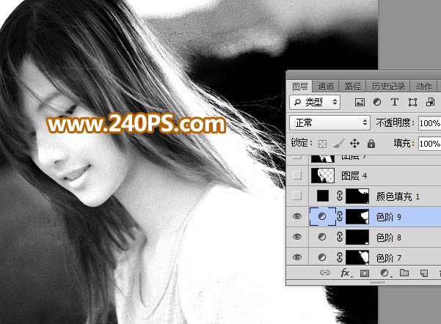
Task: Select the 色阶 8 layer name
Action: click(x=388, y=238)
